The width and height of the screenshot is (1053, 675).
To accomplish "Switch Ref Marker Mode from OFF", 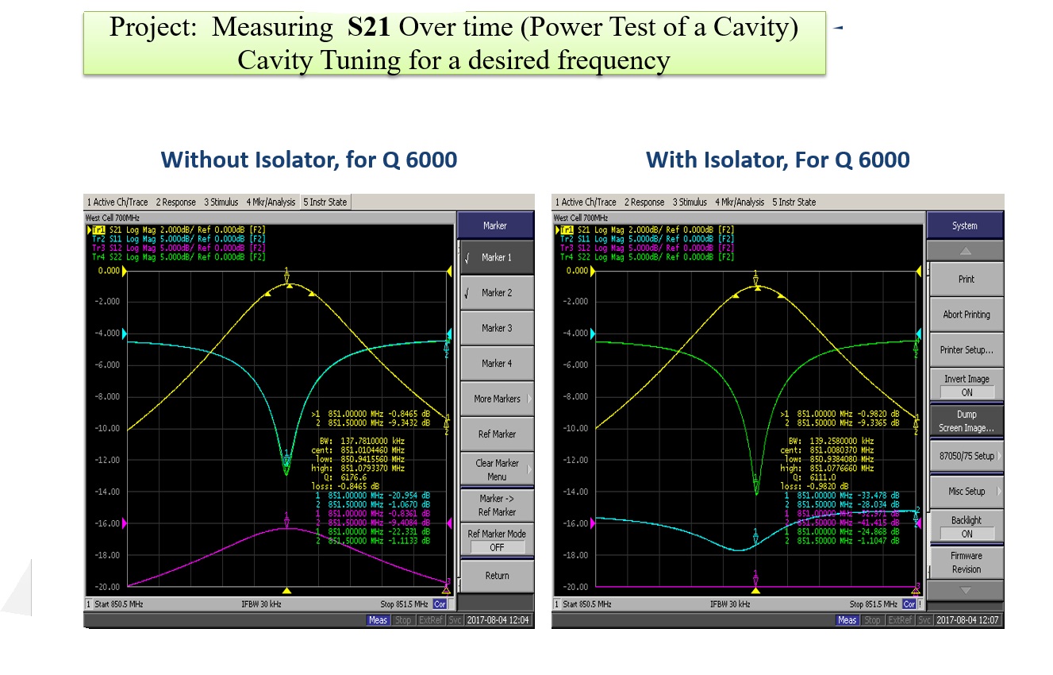I will 497,540.
